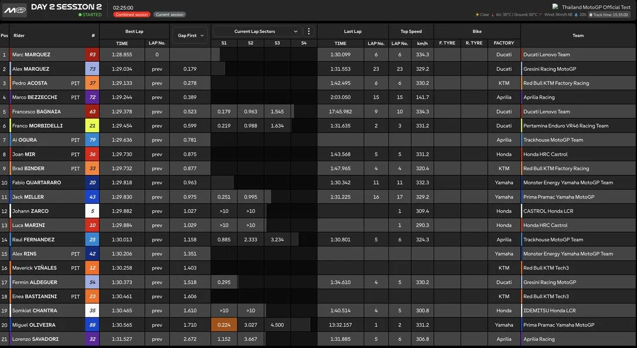The image size is (637, 348).
Task: Click the Wind 5Km/h NE reading
Action: tap(559, 14)
